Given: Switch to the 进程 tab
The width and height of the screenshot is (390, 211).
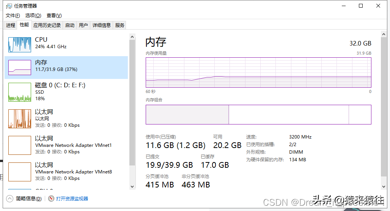Looking at the screenshot, I should tap(11, 25).
